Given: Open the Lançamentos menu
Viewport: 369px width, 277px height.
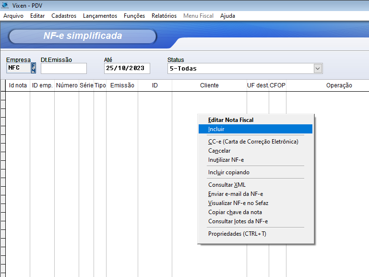Looking at the screenshot, I should coord(100,16).
